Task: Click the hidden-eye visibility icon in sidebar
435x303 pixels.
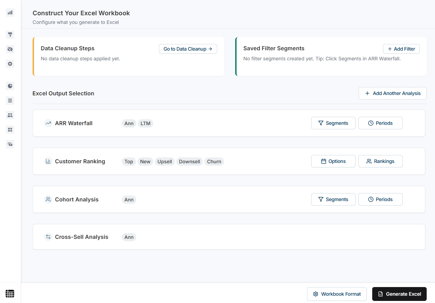Action: pos(10,49)
